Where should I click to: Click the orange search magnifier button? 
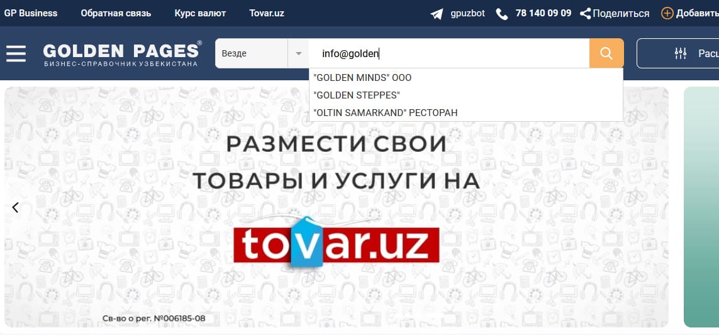click(x=606, y=53)
